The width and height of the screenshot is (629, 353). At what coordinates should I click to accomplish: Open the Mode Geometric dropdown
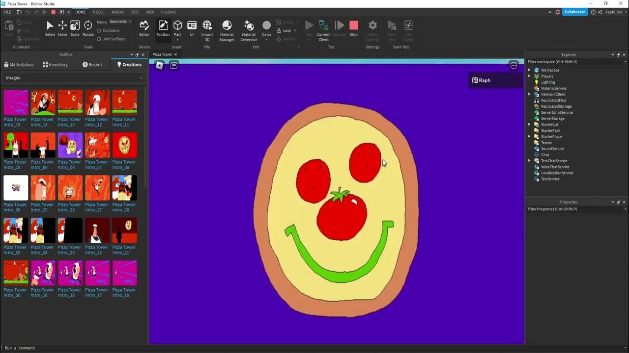pos(120,22)
